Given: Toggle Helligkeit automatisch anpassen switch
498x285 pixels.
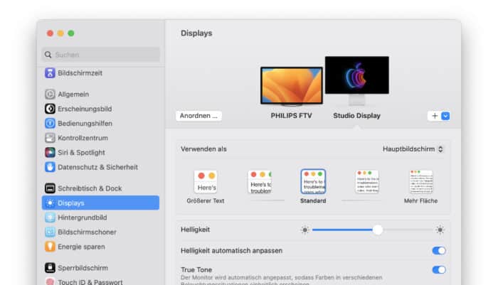Looking at the screenshot, I should coord(439,251).
